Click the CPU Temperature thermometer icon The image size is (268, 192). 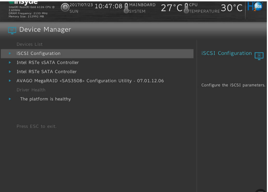pyautogui.click(x=186, y=8)
